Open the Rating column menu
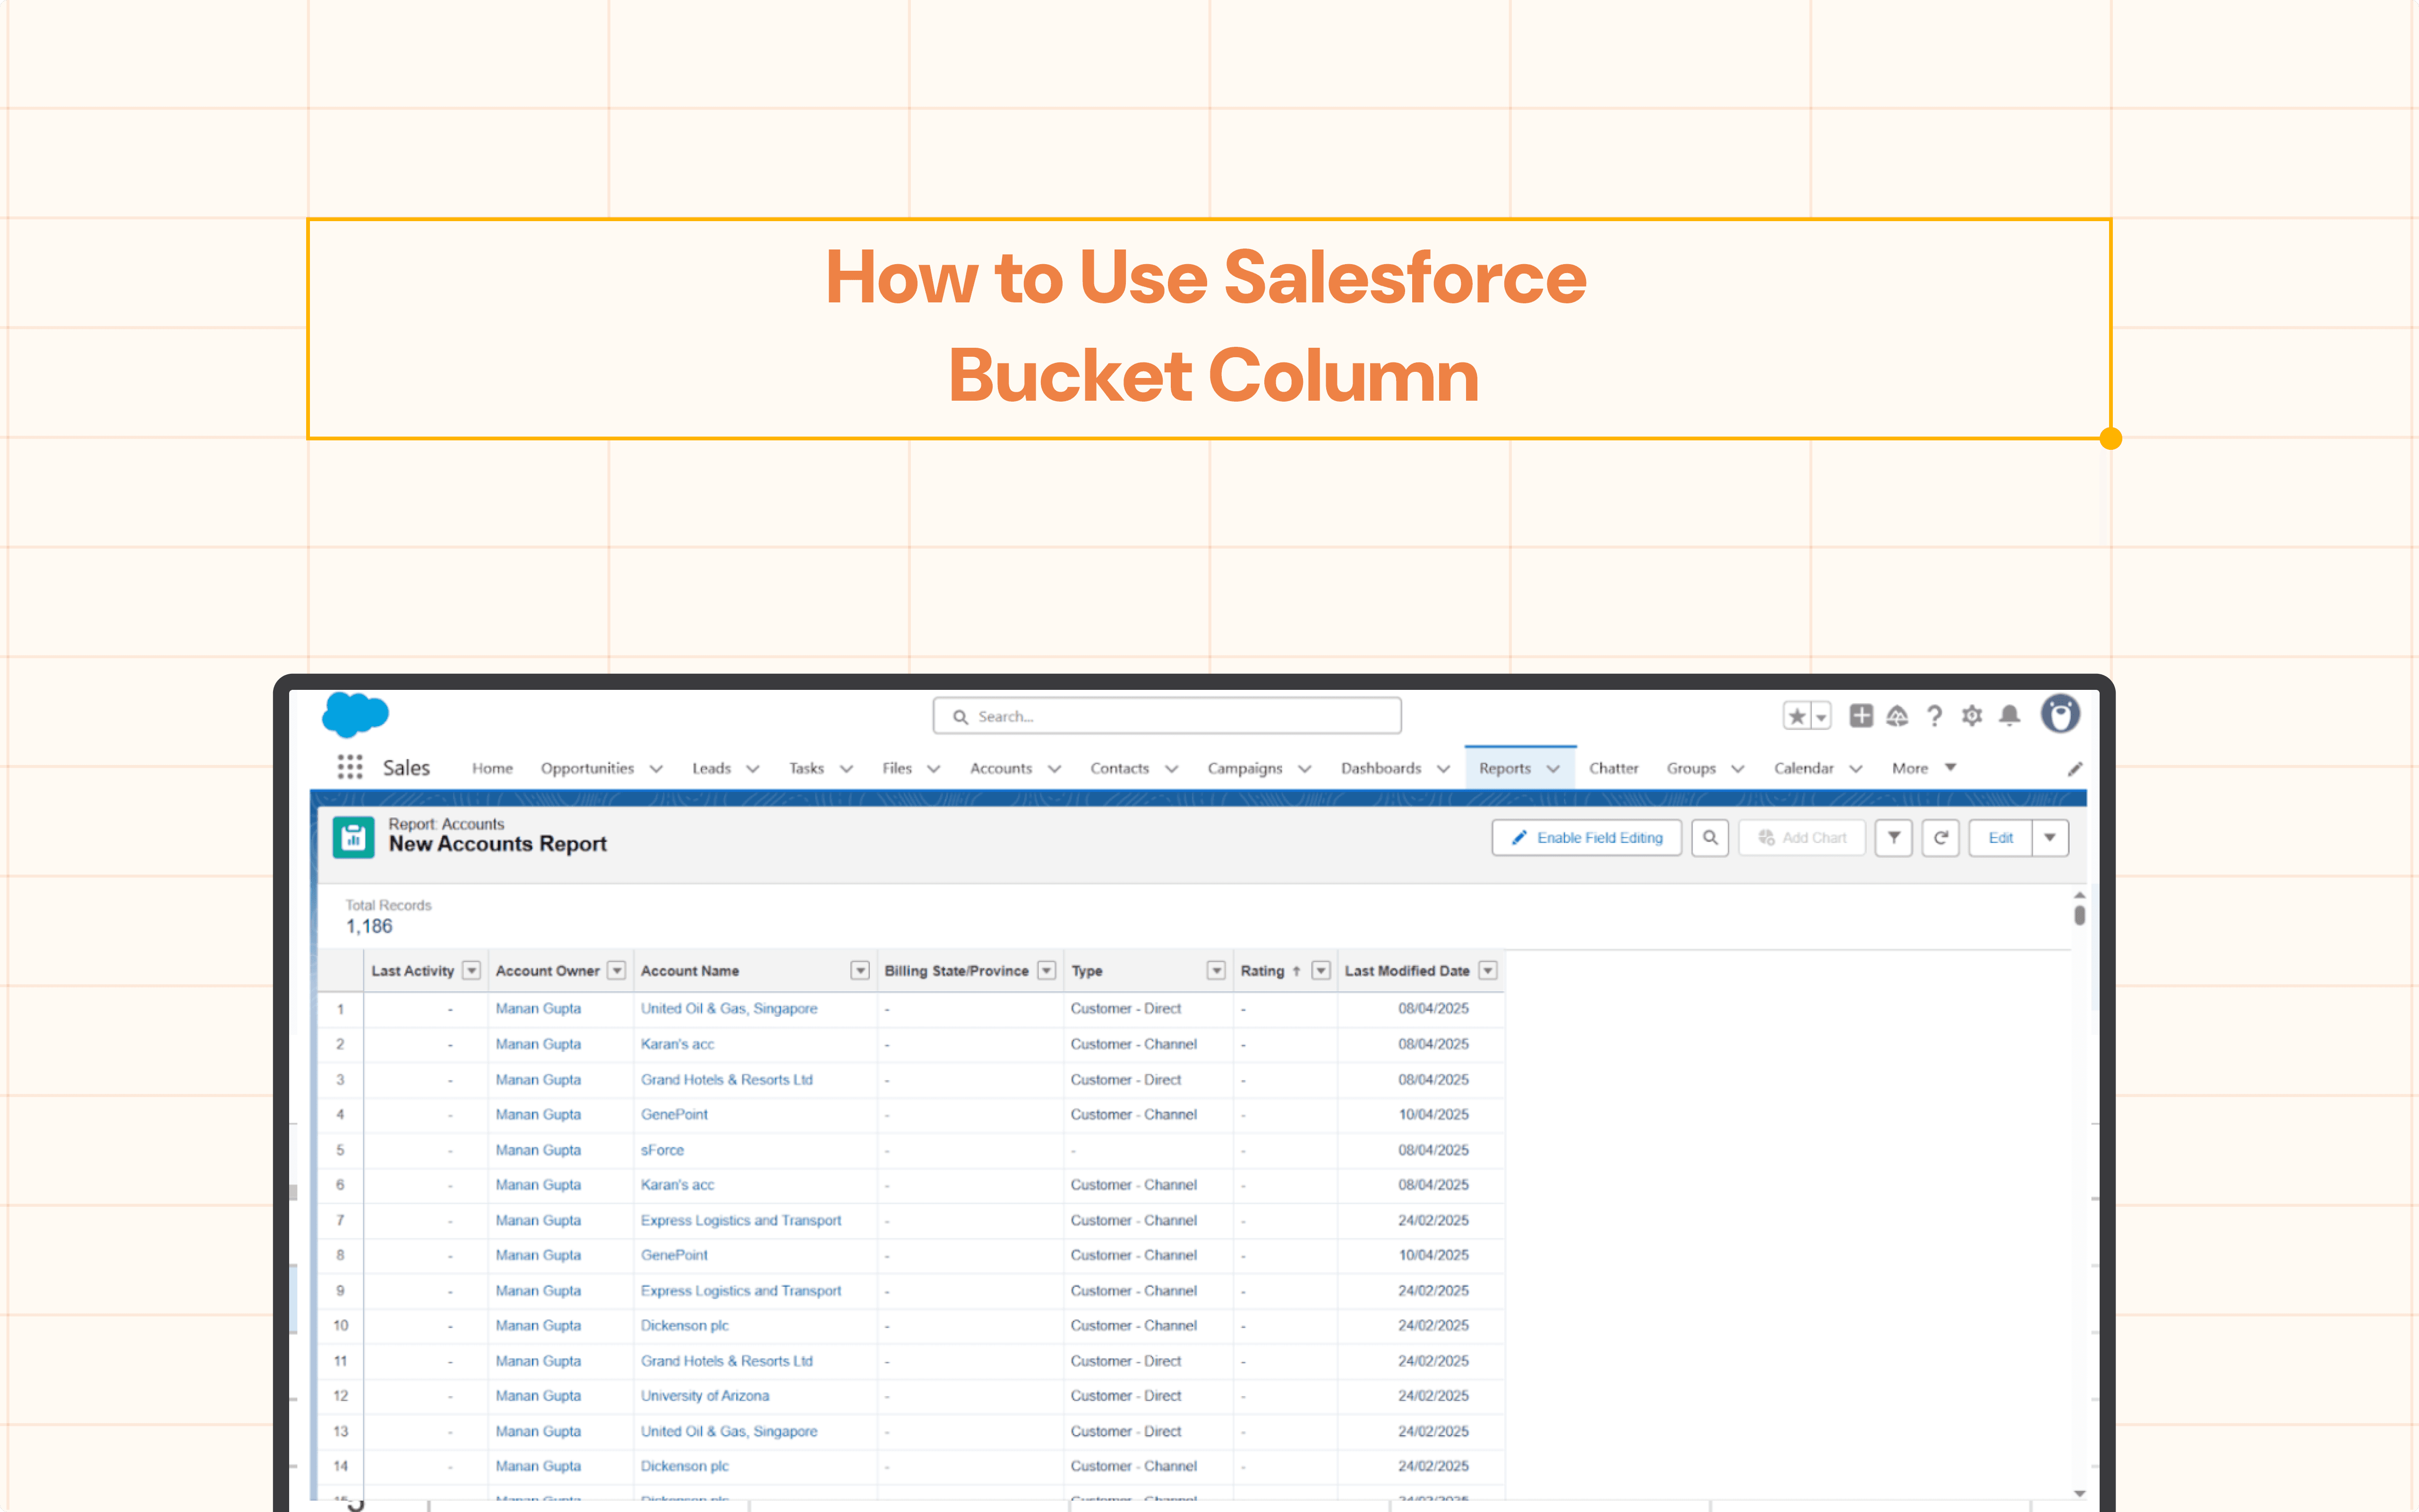2419x1512 pixels. (x=1321, y=970)
